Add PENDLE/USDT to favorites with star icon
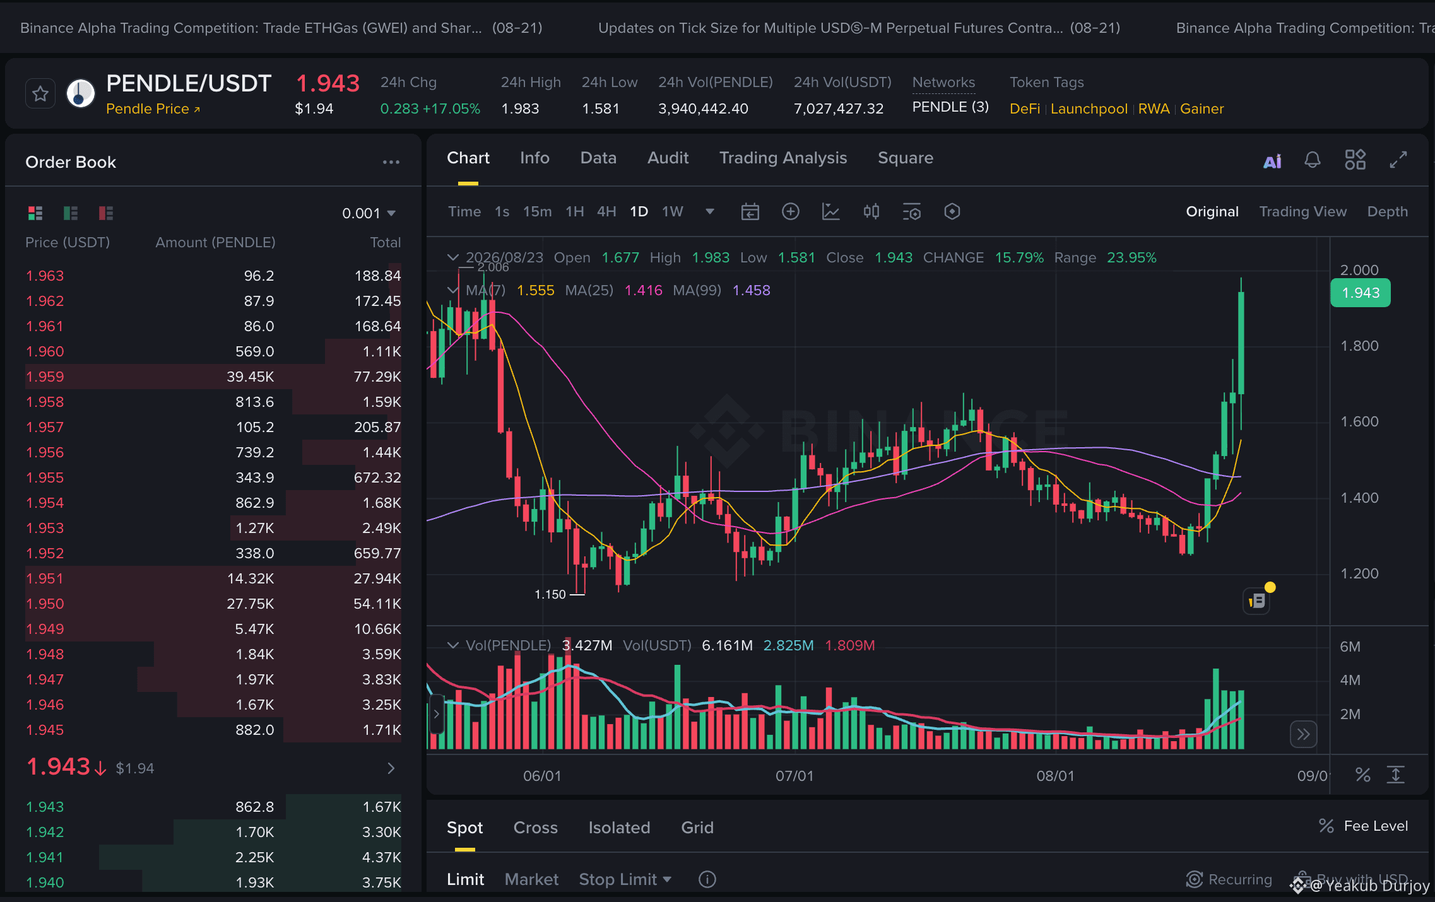Image resolution: width=1435 pixels, height=902 pixels. coord(40,94)
